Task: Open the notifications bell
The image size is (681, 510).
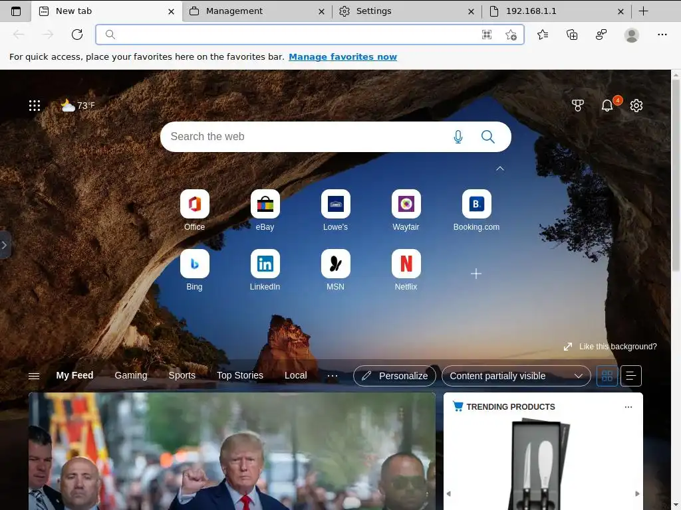Action: [607, 106]
